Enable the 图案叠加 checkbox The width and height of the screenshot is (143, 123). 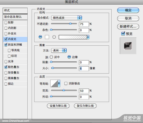[6, 78]
